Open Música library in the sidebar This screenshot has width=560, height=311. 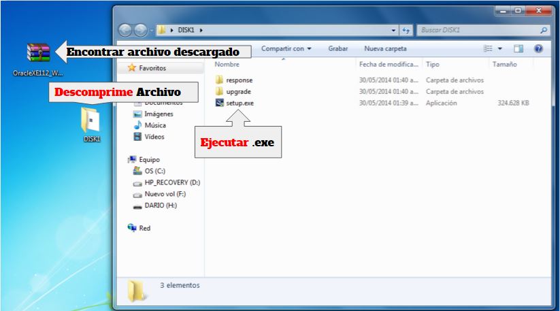(154, 125)
